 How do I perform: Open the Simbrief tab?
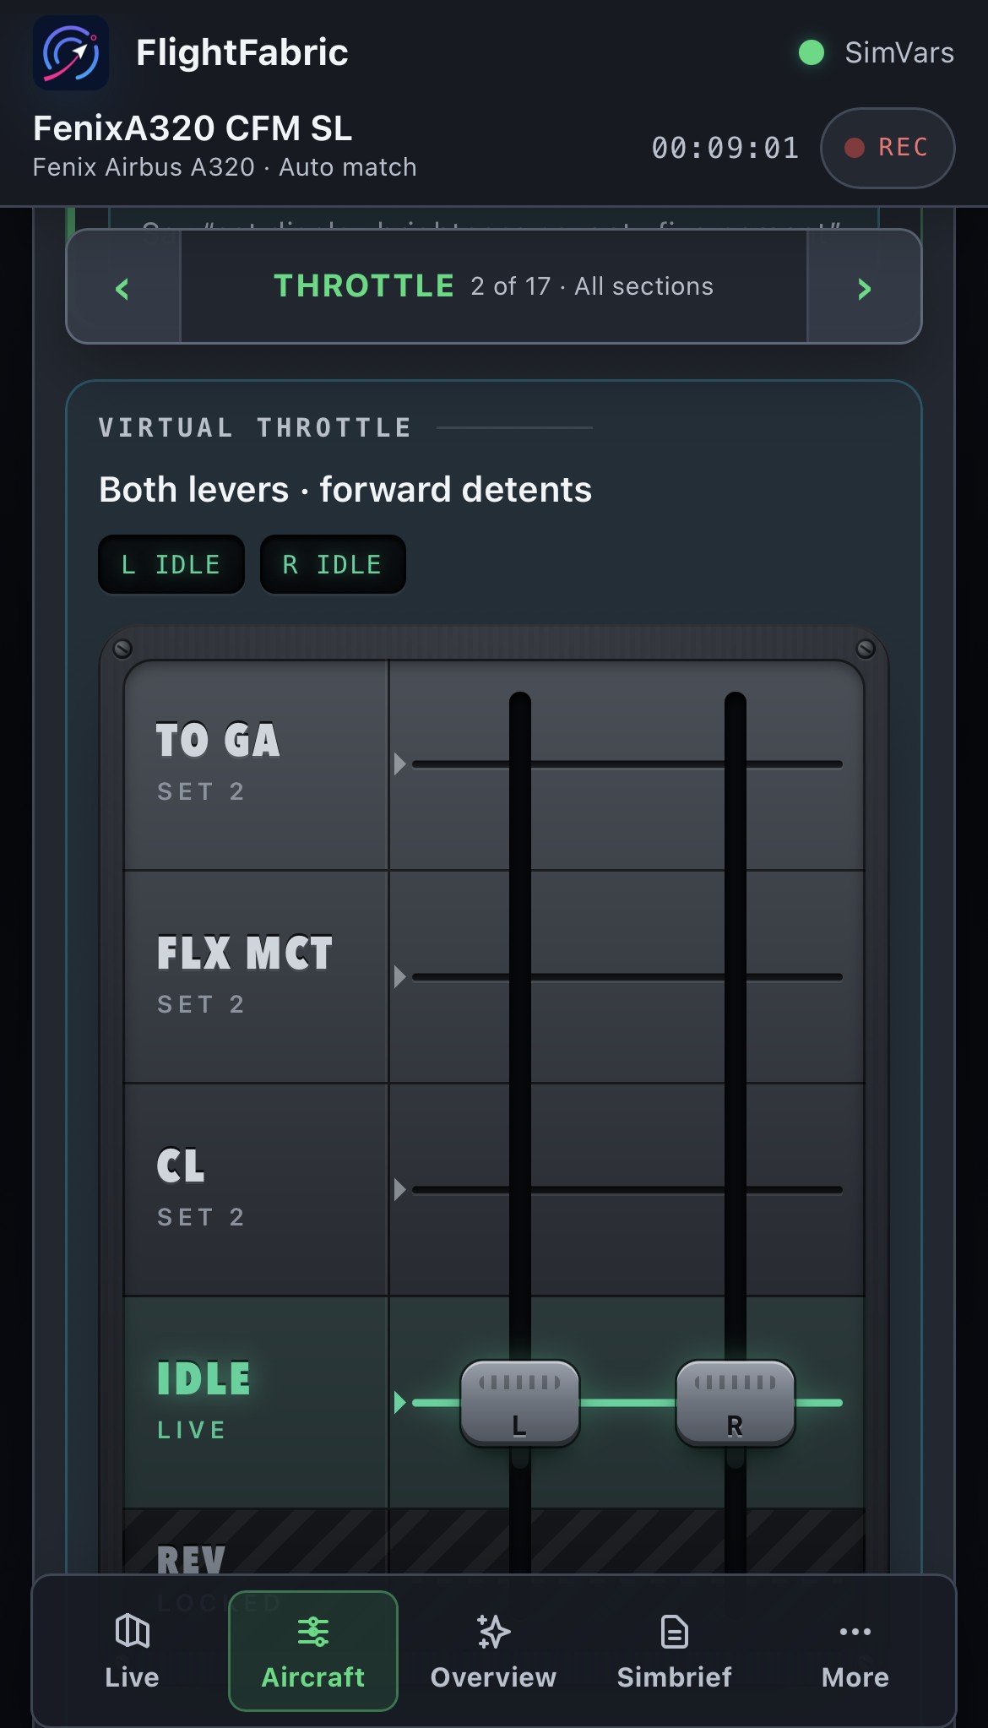[675, 1651]
